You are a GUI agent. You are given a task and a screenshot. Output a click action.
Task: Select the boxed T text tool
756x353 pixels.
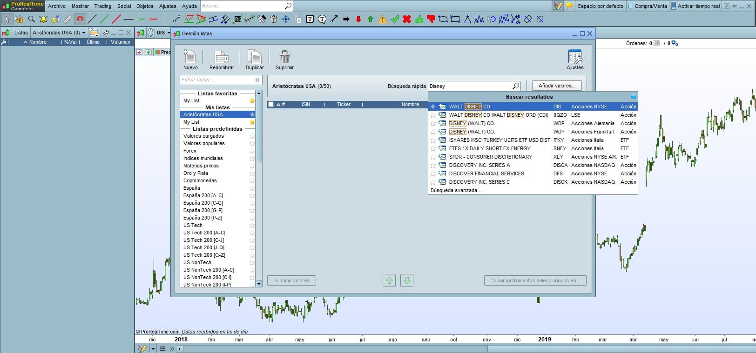click(x=310, y=19)
